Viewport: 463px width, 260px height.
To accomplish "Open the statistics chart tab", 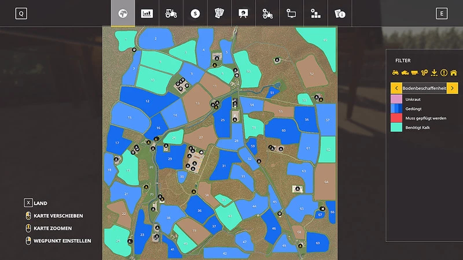I will [x=147, y=13].
